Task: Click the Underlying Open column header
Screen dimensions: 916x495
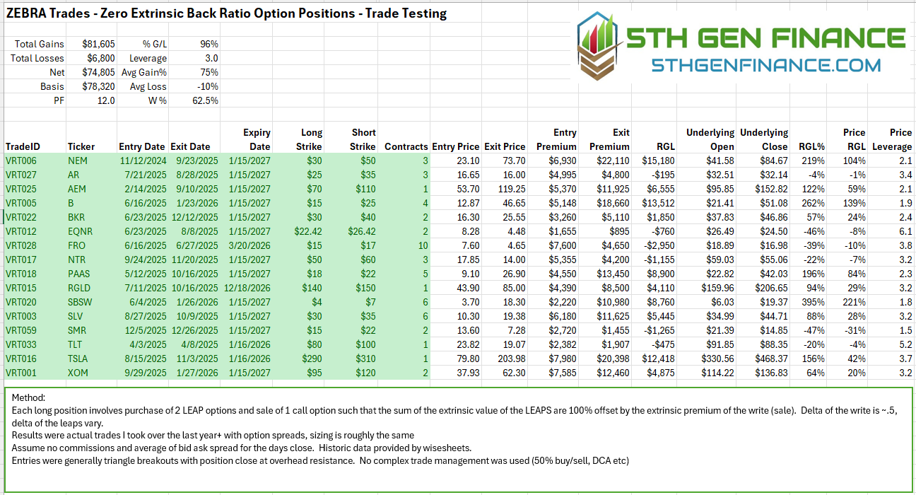Action: [x=710, y=139]
